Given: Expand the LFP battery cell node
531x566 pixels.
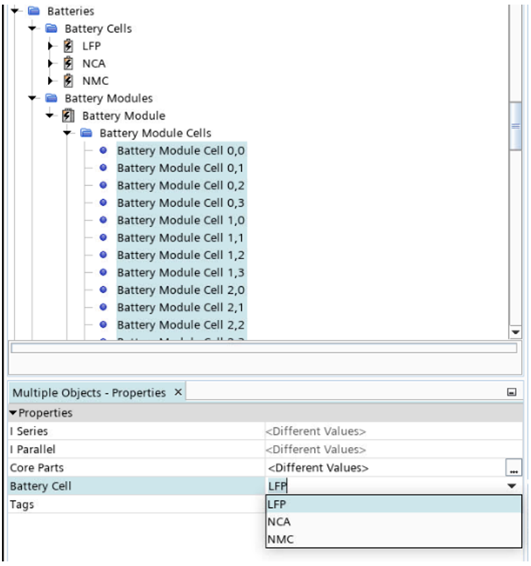Looking at the screenshot, I should [51, 46].
